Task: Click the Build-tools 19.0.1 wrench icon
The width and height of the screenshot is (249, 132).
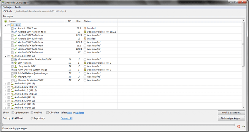Action: pos(15,35)
